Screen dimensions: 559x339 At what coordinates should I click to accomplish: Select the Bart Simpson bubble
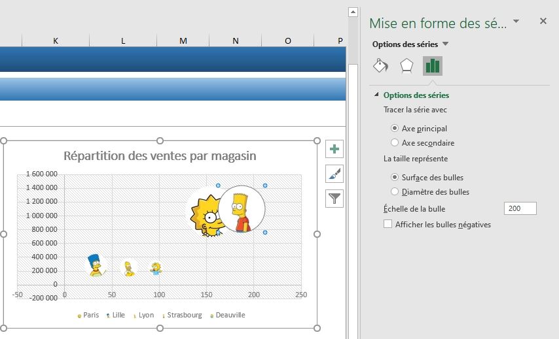pyautogui.click(x=242, y=209)
